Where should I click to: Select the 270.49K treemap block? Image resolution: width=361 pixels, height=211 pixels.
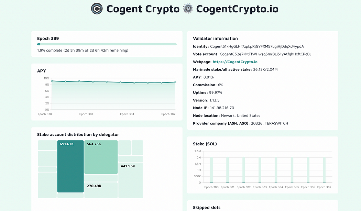[101, 190]
